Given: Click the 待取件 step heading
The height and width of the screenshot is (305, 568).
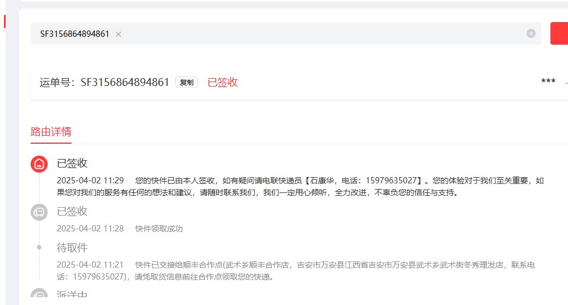Looking at the screenshot, I should [72, 247].
